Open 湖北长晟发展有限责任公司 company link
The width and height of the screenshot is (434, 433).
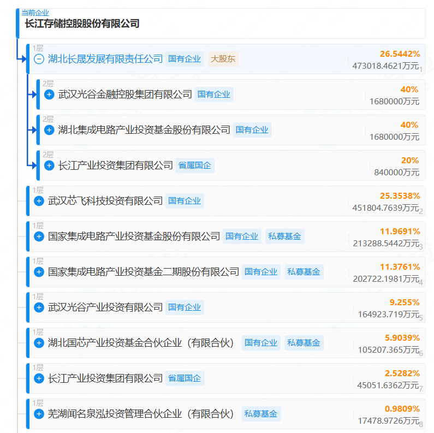click(x=105, y=59)
